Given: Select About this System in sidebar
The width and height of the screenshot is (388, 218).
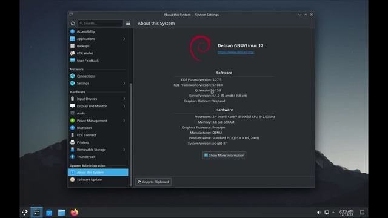Looking at the screenshot, I should [98, 172].
